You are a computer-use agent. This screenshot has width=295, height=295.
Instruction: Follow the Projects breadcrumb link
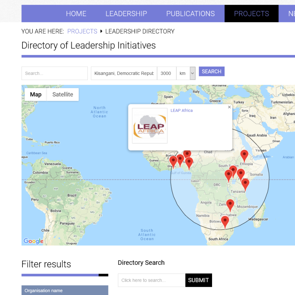point(82,31)
